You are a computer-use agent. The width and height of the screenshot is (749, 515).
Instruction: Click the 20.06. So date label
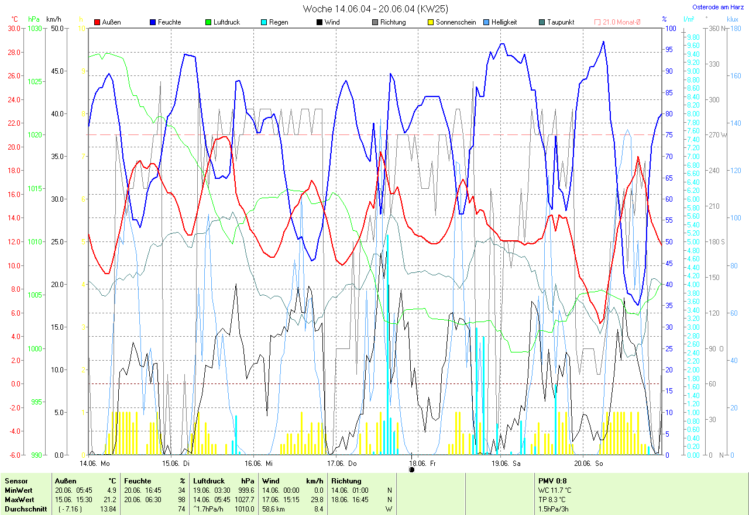[588, 463]
